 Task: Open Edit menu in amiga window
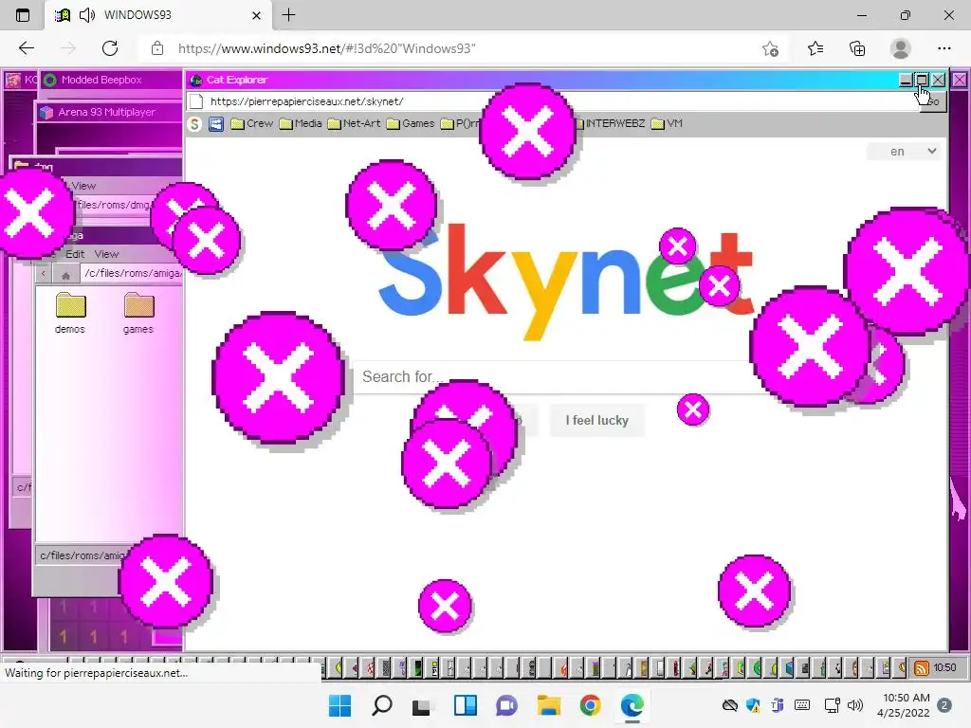click(x=75, y=254)
